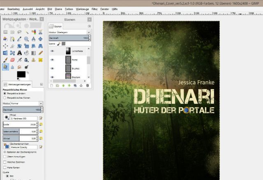Select the Cage Transform tool
Image resolution: width=263 pixels, height=180 pixels.
[12, 53]
